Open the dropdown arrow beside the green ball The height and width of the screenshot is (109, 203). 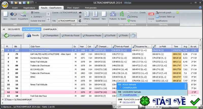pos(31,3)
